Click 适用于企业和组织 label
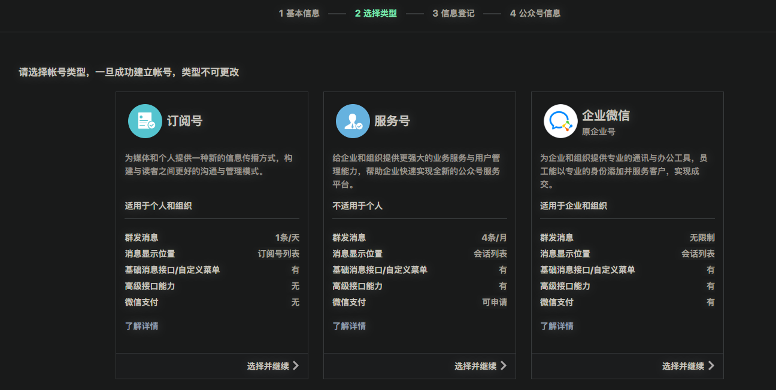The image size is (776, 390). [x=574, y=206]
